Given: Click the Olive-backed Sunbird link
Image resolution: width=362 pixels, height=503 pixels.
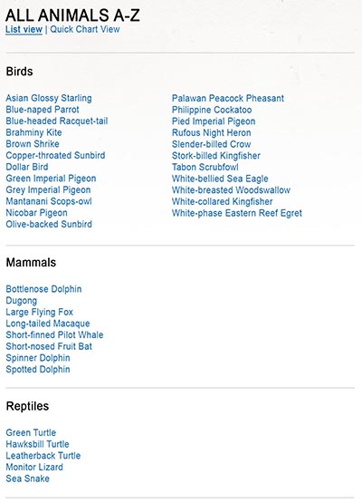Looking at the screenshot, I should pyautogui.click(x=49, y=224).
